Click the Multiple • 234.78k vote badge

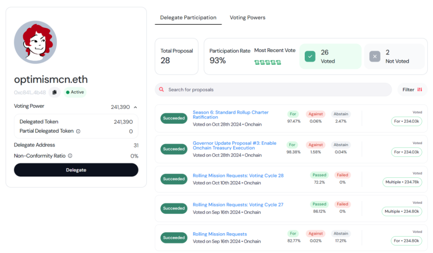402,182
